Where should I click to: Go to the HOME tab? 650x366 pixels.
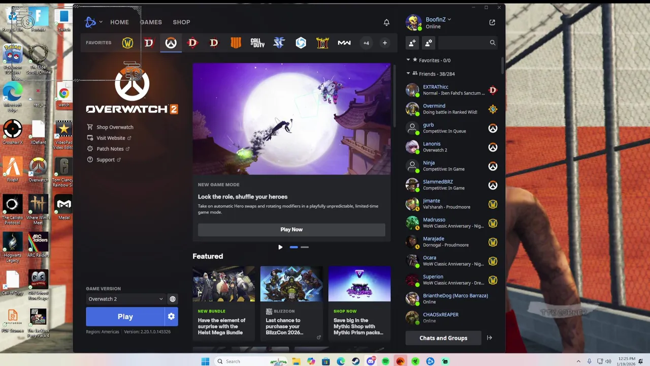click(x=119, y=22)
